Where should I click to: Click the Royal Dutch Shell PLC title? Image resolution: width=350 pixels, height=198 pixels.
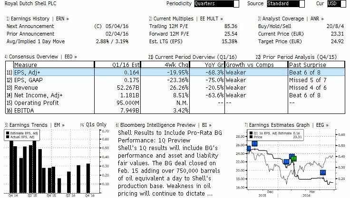(30, 4)
